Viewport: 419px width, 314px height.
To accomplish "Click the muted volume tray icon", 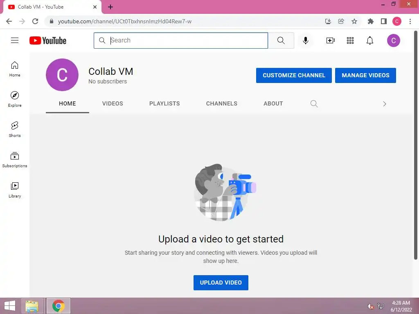I will [370, 306].
